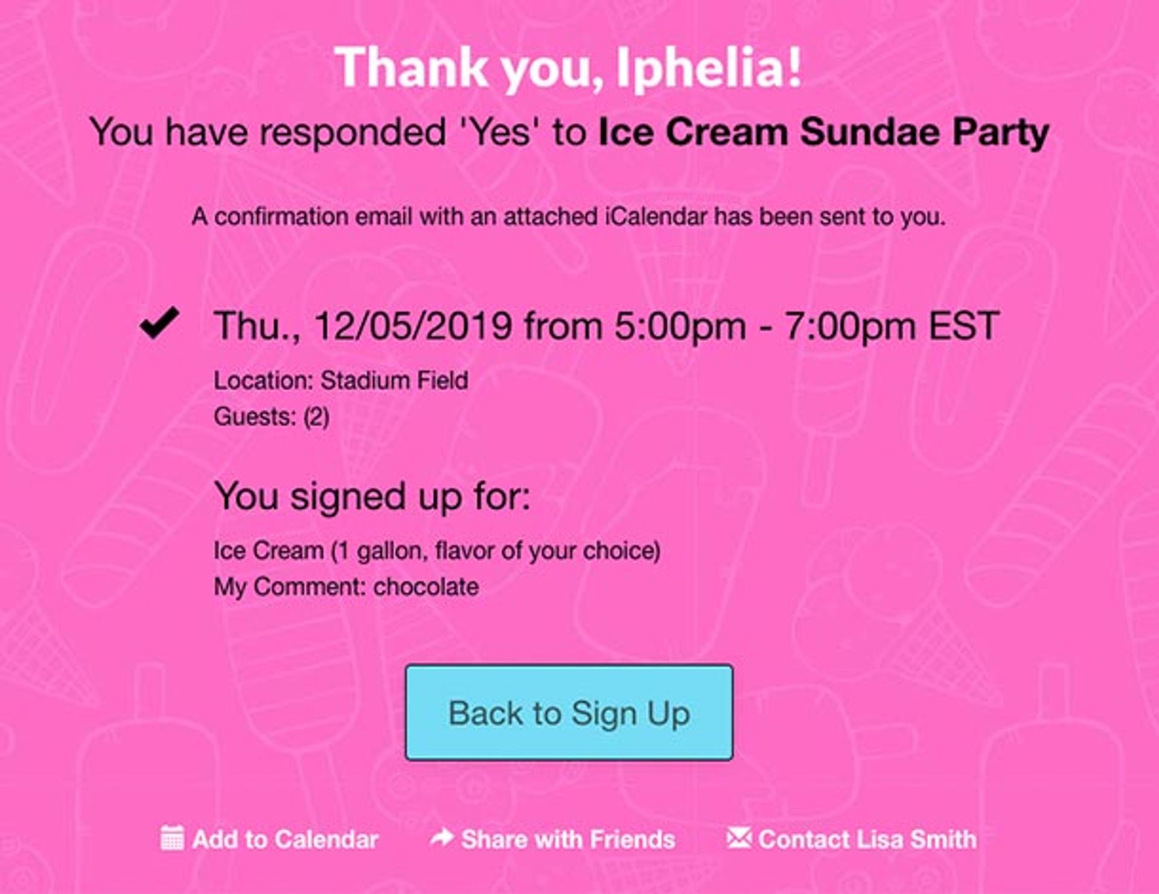The height and width of the screenshot is (894, 1159).
Task: Click the Location: Stadium Field text
Action: [341, 381]
